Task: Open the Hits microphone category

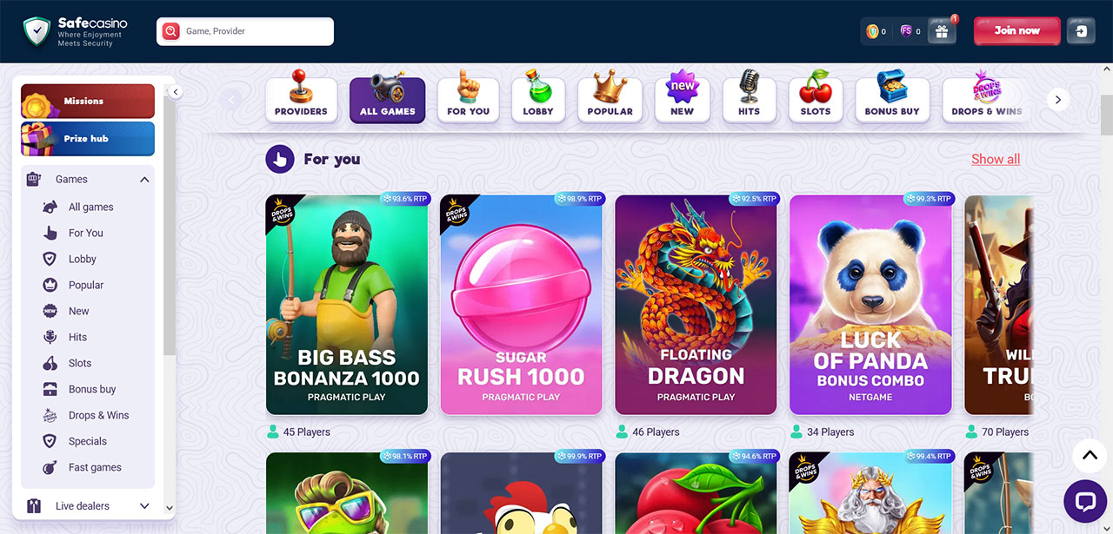Action: (x=749, y=95)
